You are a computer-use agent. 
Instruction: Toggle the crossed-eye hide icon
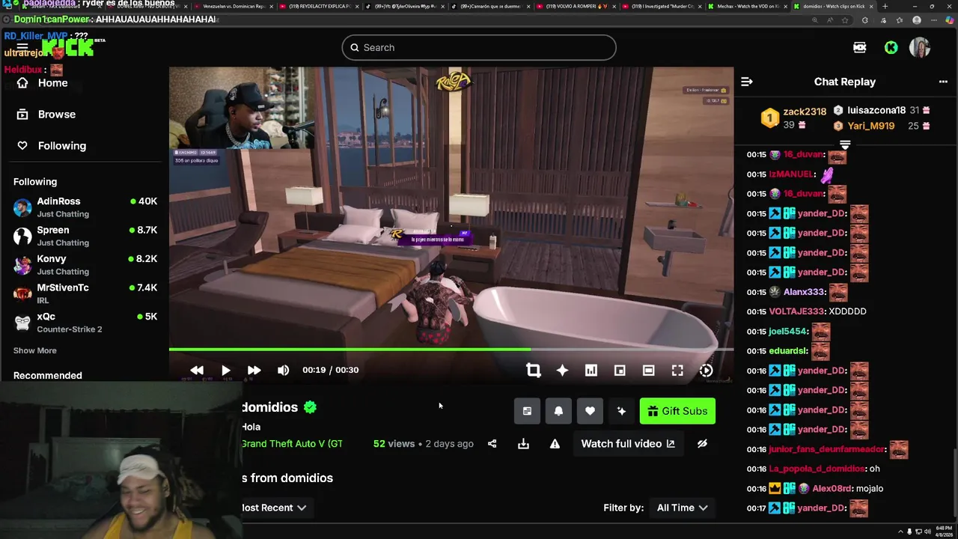(702, 444)
